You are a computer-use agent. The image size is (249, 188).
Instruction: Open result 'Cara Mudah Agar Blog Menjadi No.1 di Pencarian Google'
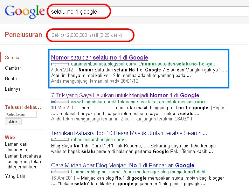pyautogui.click(x=123, y=165)
